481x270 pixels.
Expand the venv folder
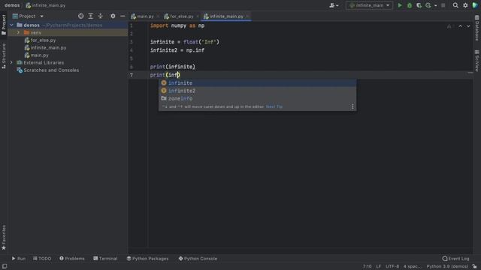[x=18, y=32]
